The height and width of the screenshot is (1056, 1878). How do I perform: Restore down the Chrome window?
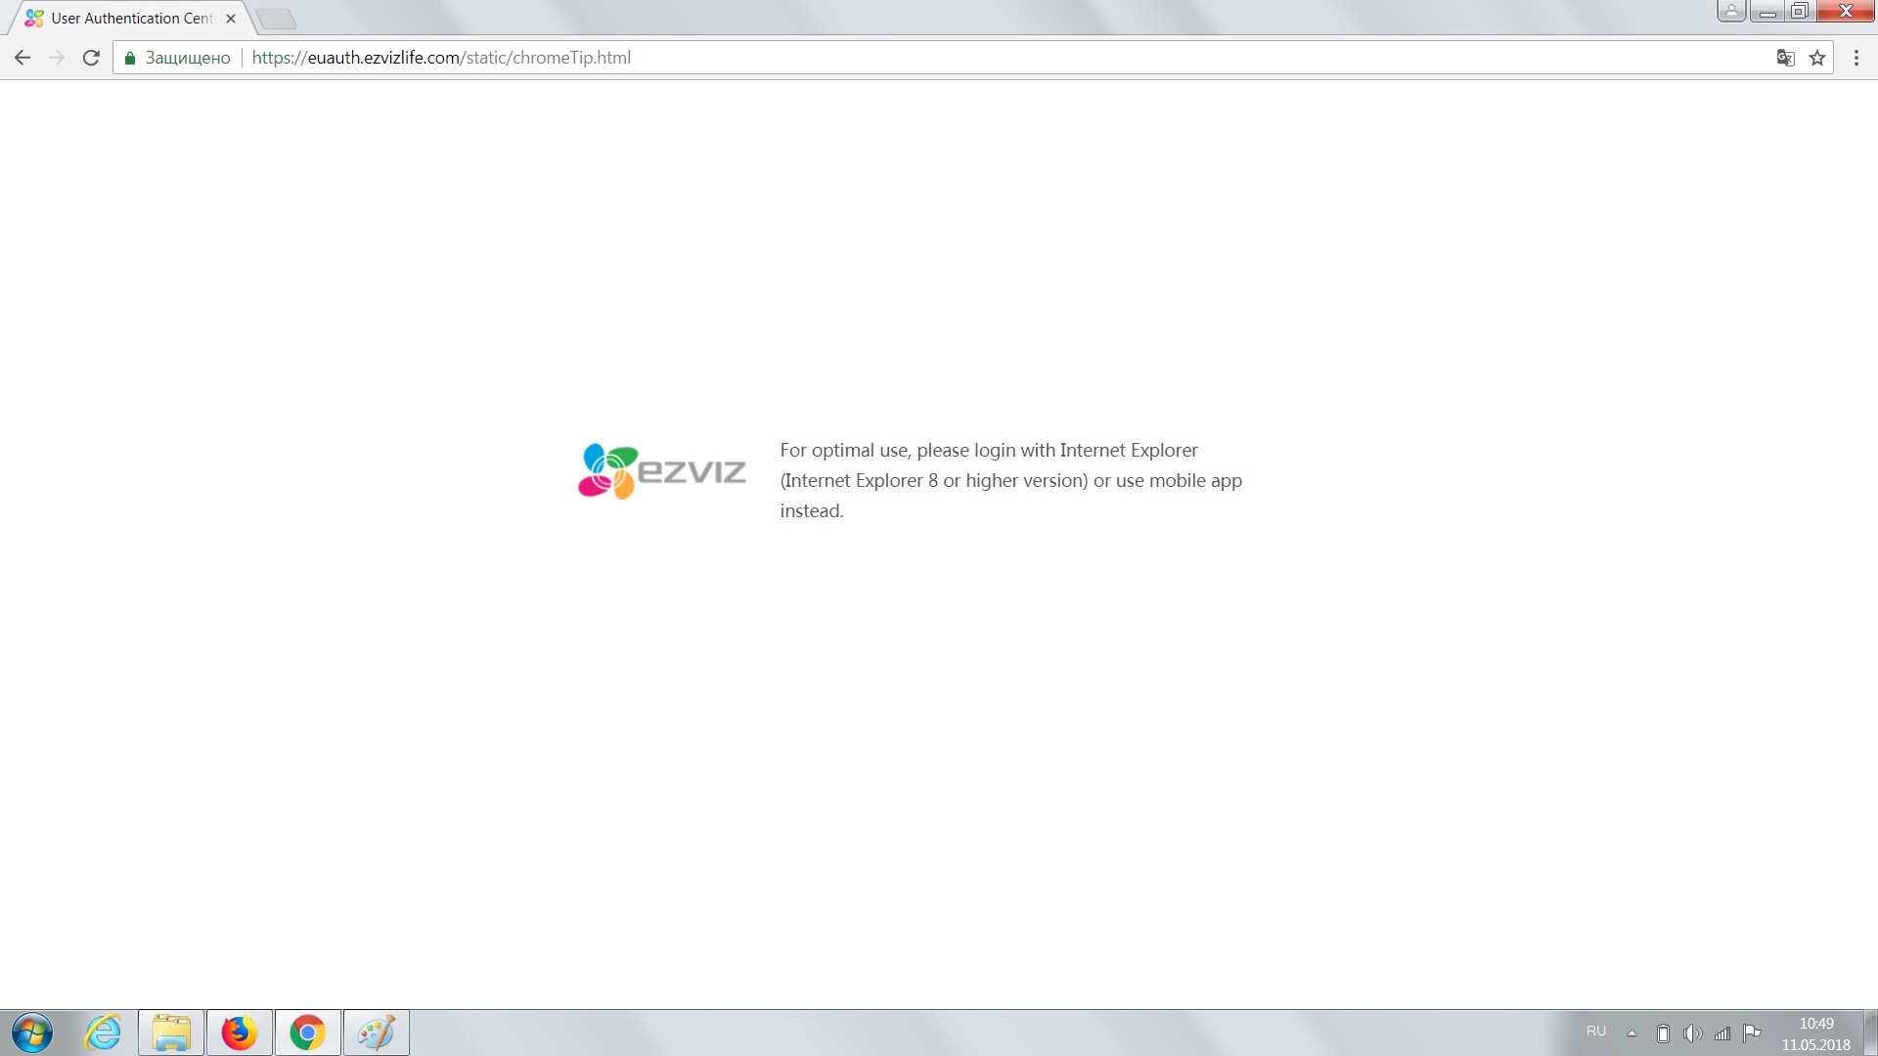tap(1800, 11)
